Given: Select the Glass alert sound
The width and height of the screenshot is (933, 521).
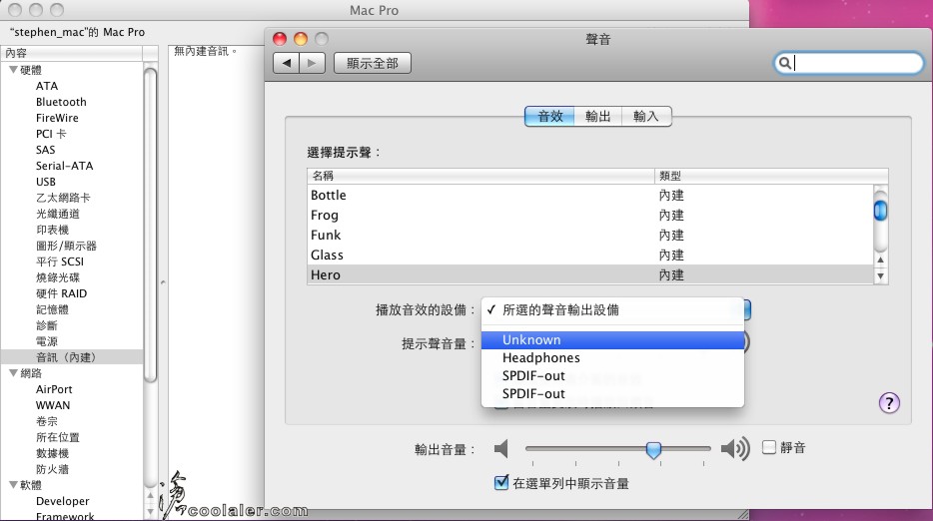Looking at the screenshot, I should 590,256.
